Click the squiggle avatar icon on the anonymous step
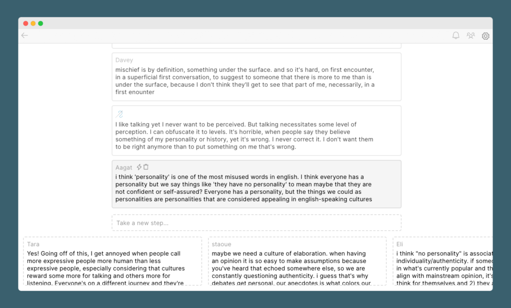 [119, 114]
